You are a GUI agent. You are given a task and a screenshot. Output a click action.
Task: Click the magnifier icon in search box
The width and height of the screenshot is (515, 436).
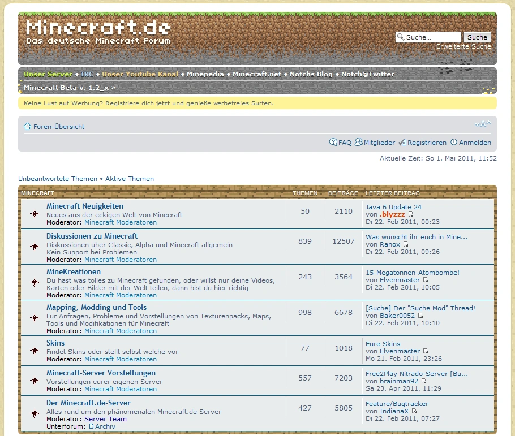(x=401, y=37)
